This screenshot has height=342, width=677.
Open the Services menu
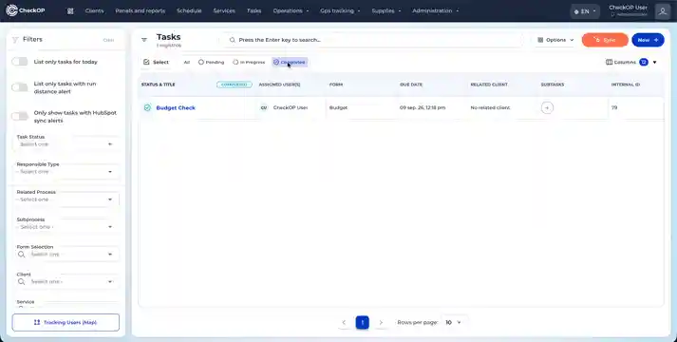224,10
